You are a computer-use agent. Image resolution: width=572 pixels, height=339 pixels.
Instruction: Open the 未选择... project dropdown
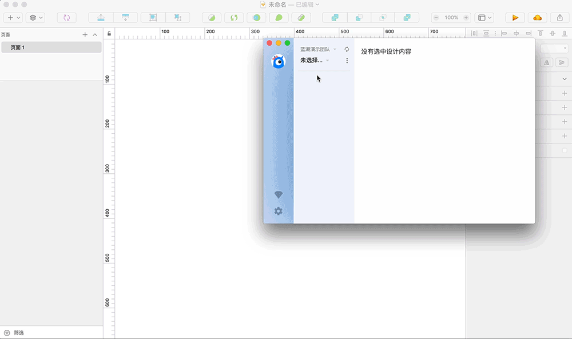315,61
